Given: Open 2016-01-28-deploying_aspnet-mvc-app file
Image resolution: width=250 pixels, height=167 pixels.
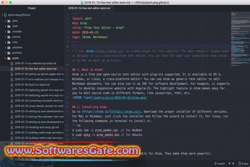Looking at the screenshot, I should (x=39, y=95).
